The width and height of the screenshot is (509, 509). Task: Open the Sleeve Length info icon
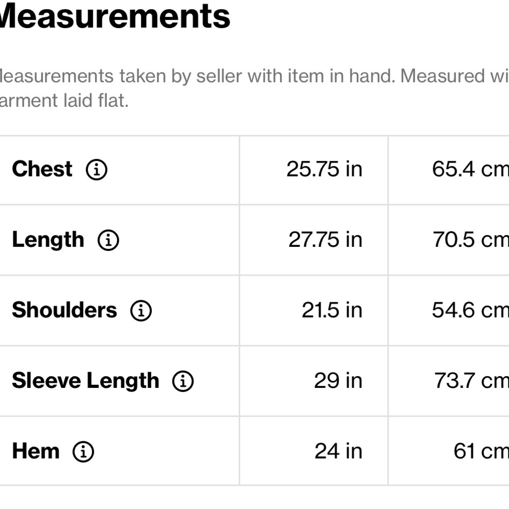coord(183,381)
